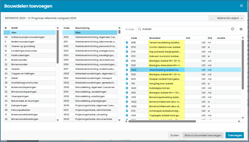This screenshot has width=249, height=142.
Task: Click the Ehd column header
Action: pyautogui.click(x=211, y=38)
